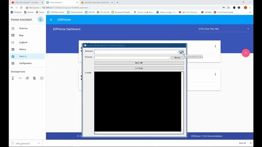Viewport: 262px width, 147px height.
Task: Open the fourth developer tools document icon
Action: 34,78
